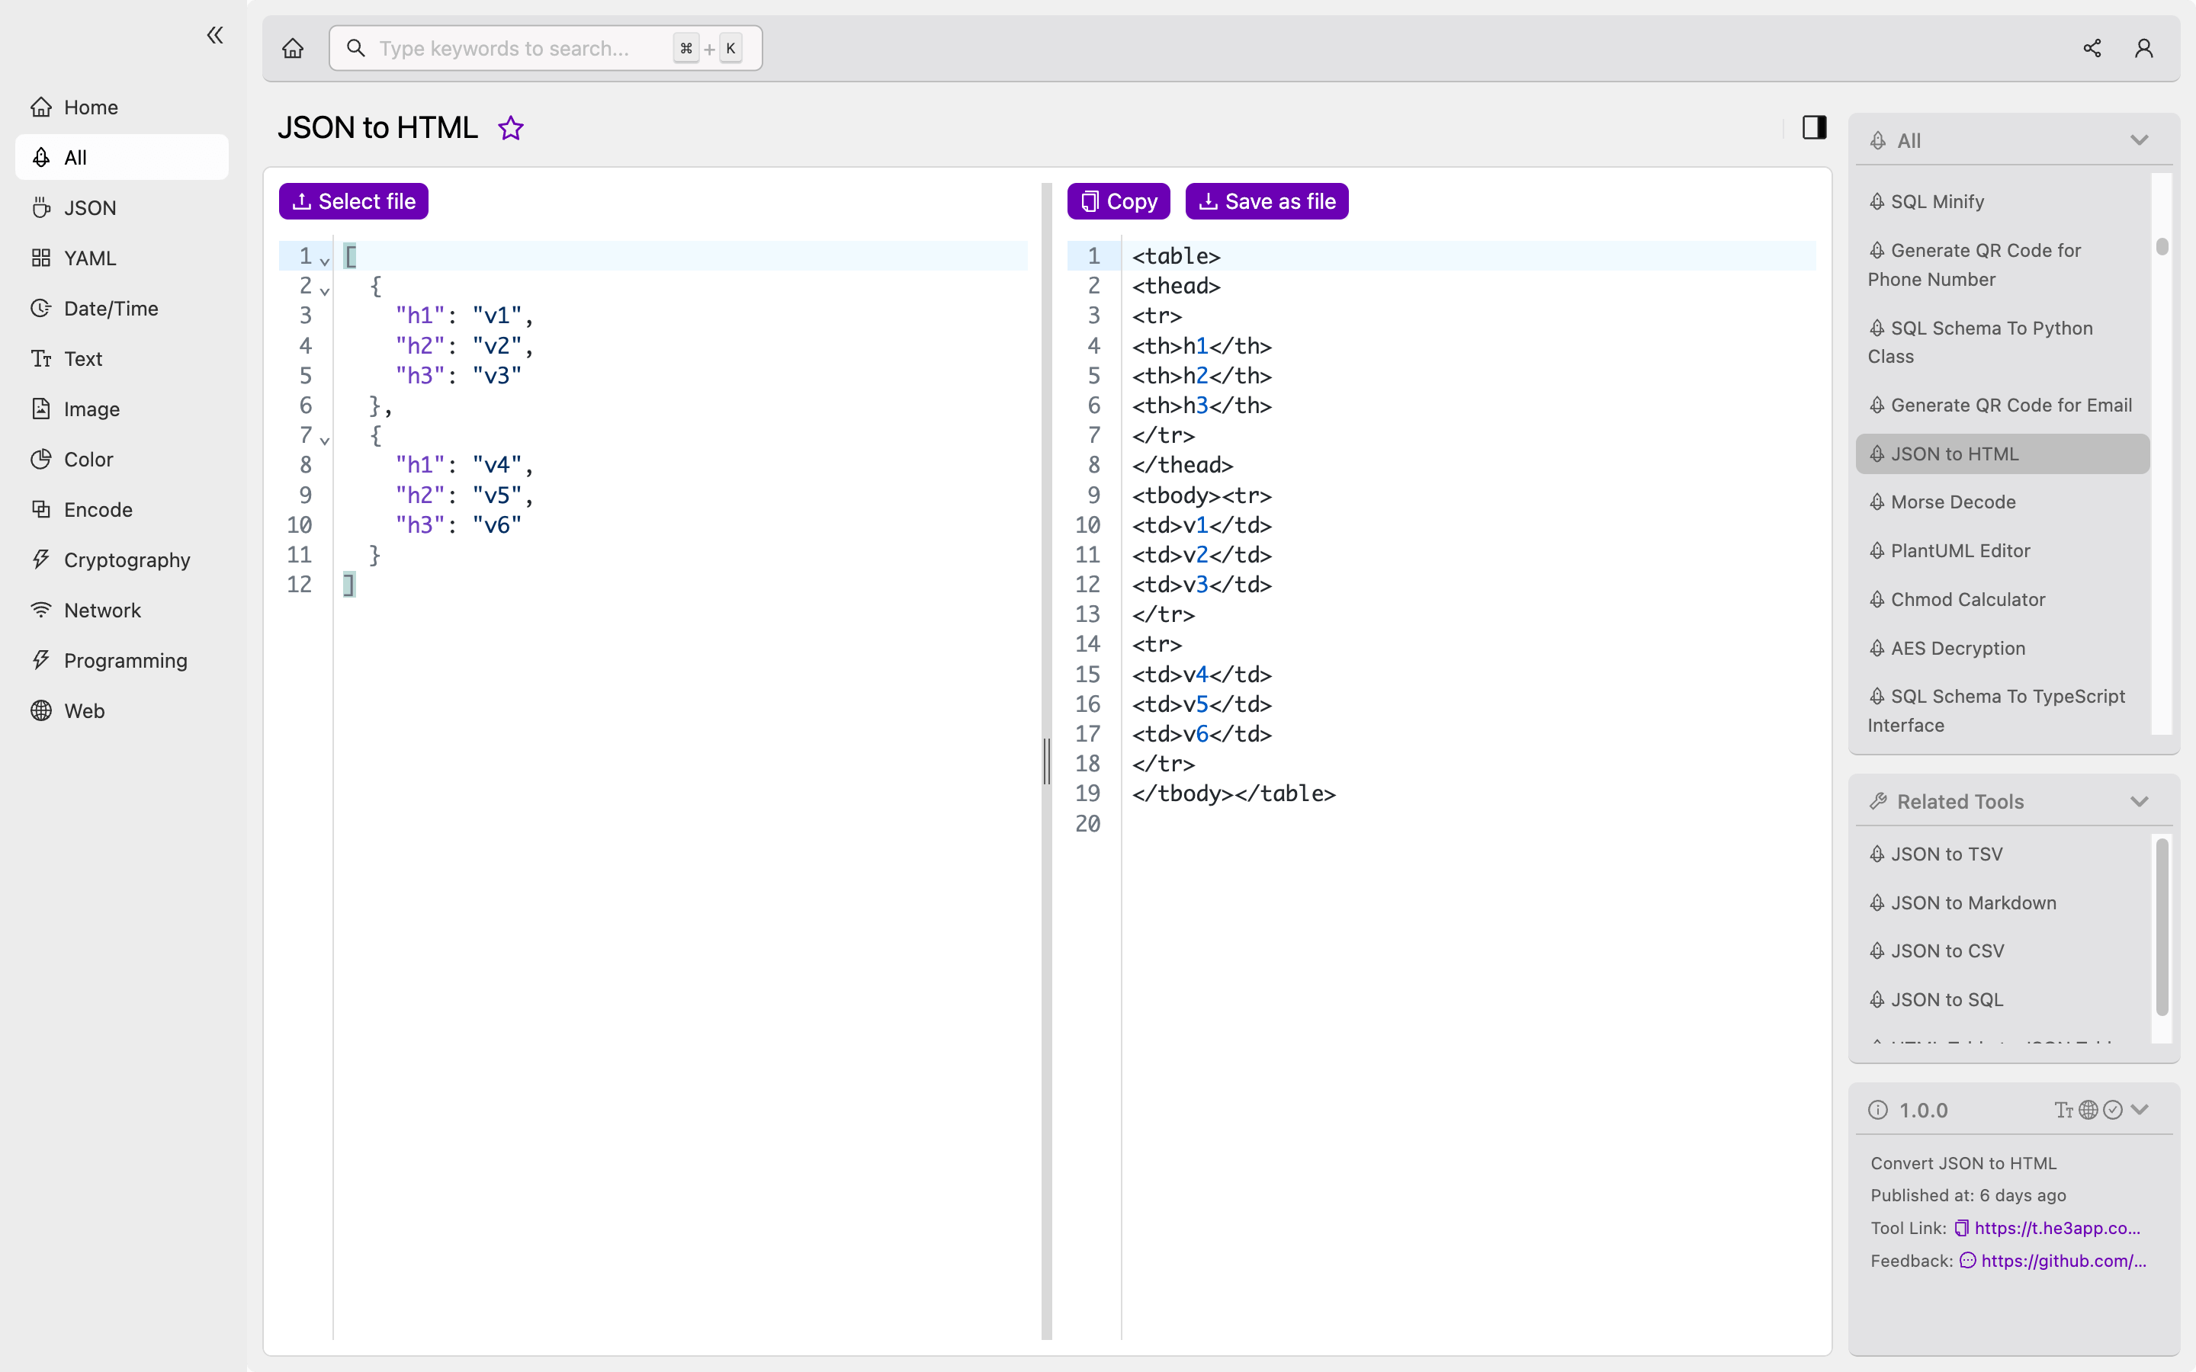This screenshot has height=1372, width=2196.
Task: Open the user account icon
Action: (2144, 48)
